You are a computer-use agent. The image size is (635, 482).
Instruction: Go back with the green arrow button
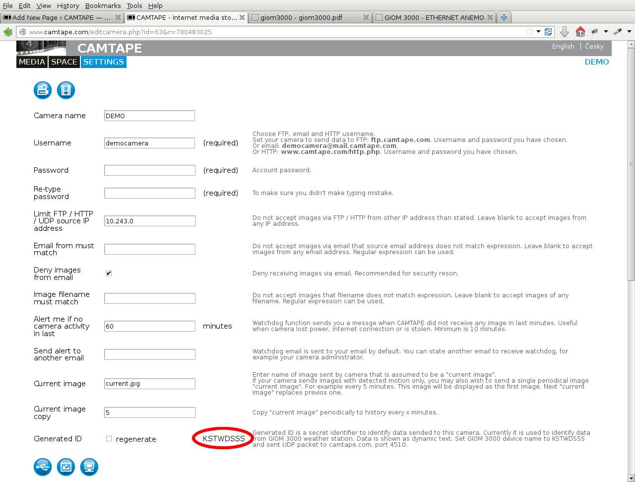tap(8, 32)
